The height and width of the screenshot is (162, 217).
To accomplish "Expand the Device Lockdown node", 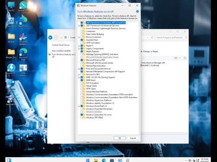I will [79, 37].
